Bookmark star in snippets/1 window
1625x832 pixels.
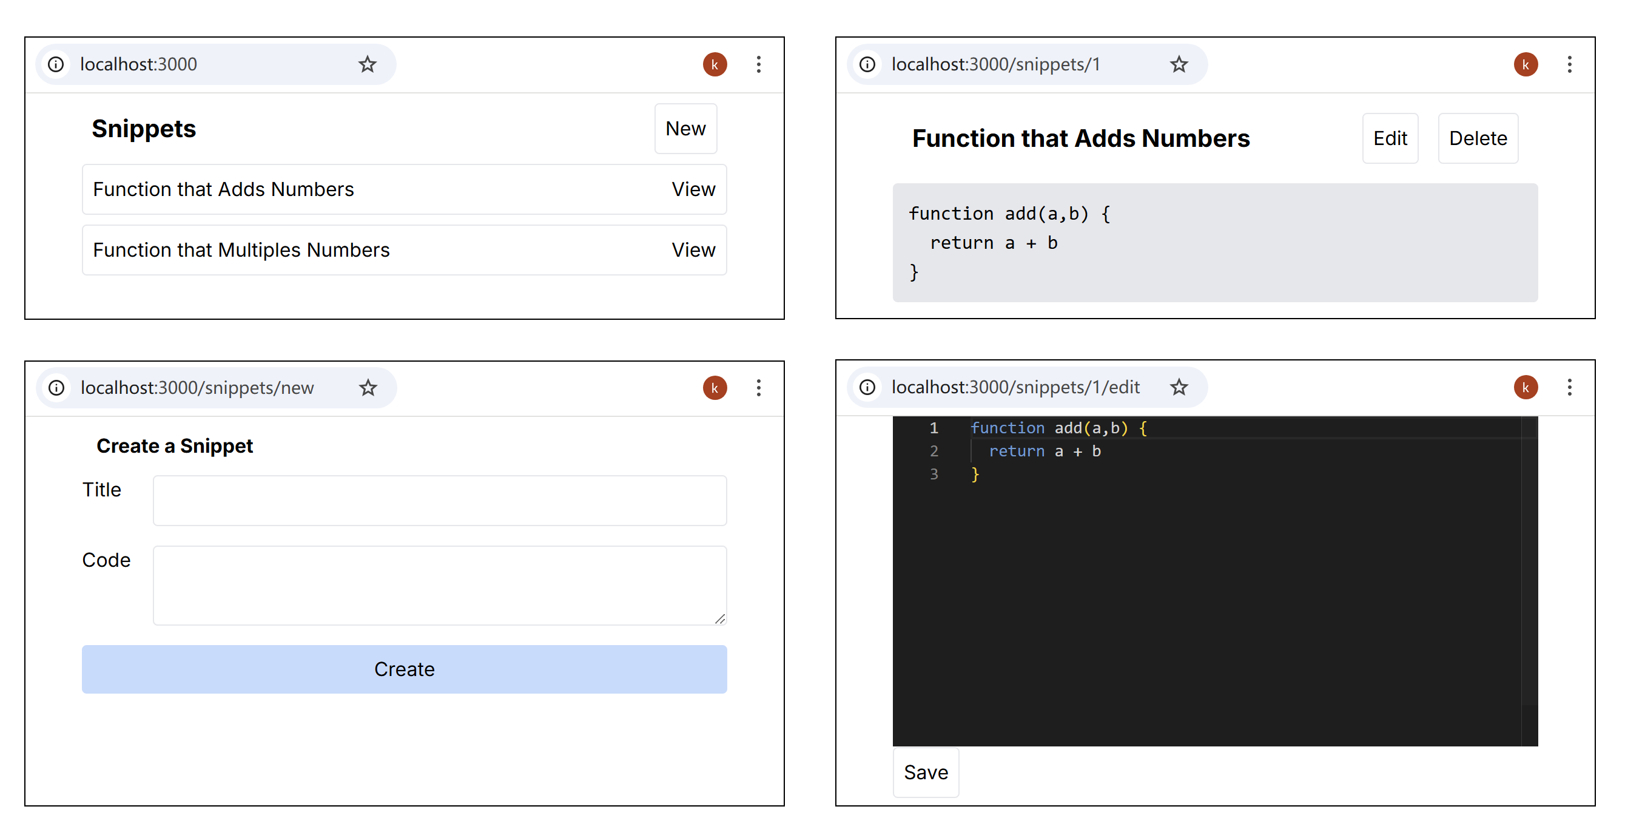[x=1179, y=64]
